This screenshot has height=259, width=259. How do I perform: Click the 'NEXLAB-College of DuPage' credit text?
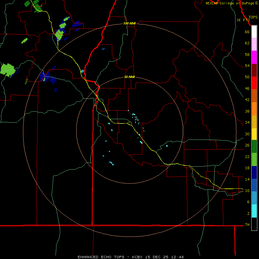pos(230,3)
